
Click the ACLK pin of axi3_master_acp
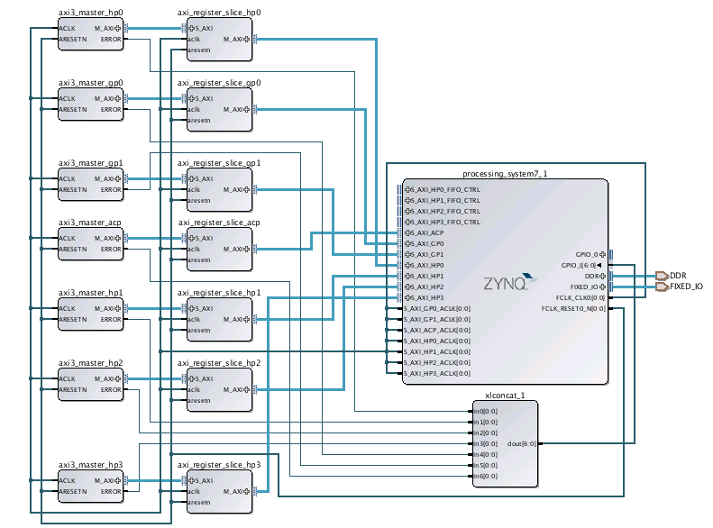pyautogui.click(x=68, y=238)
